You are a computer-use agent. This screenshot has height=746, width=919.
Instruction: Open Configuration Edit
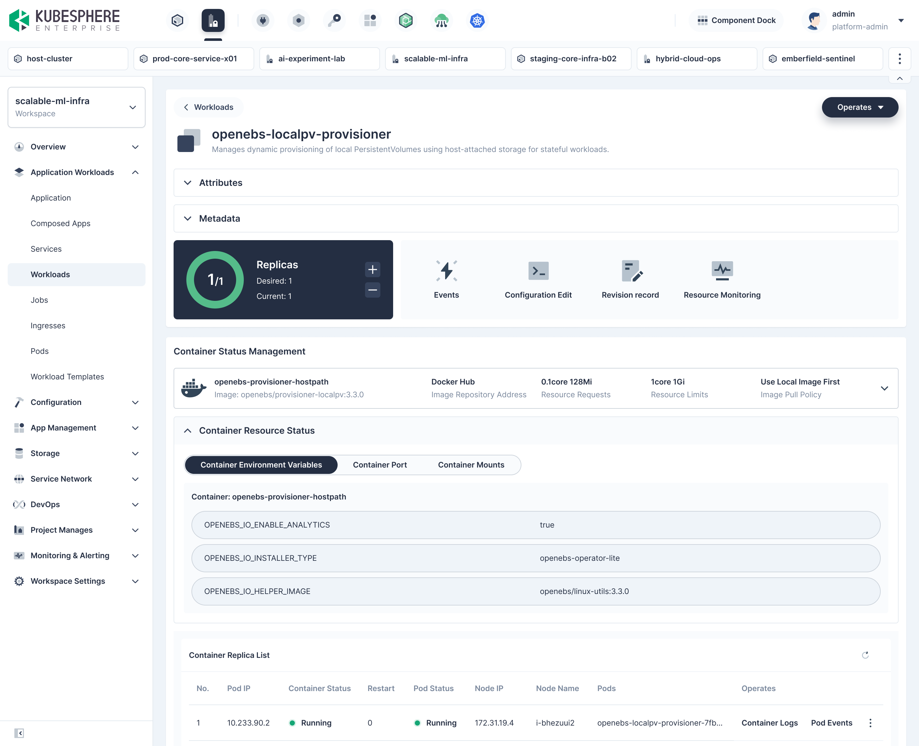pos(538,280)
